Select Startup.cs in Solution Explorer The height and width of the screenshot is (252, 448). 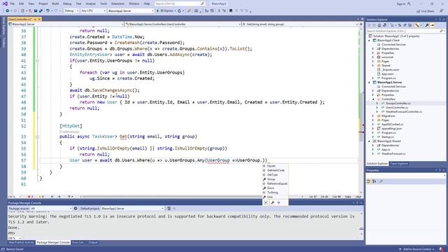pyautogui.click(x=388, y=137)
